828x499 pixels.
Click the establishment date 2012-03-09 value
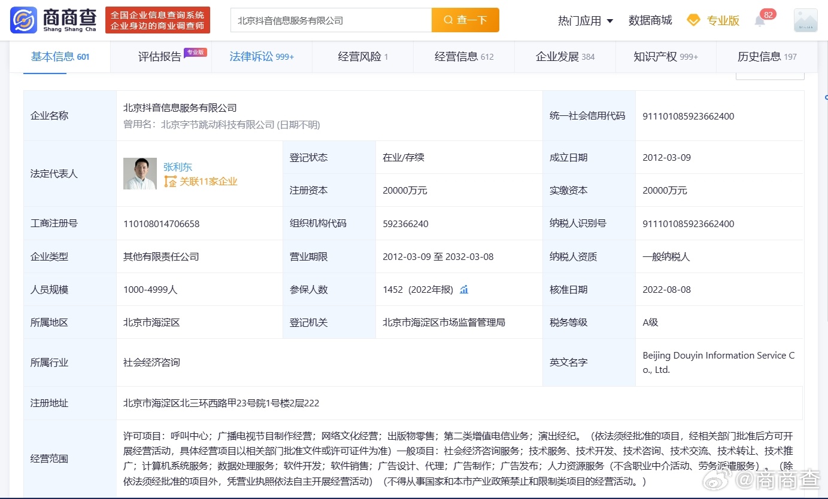coord(667,158)
